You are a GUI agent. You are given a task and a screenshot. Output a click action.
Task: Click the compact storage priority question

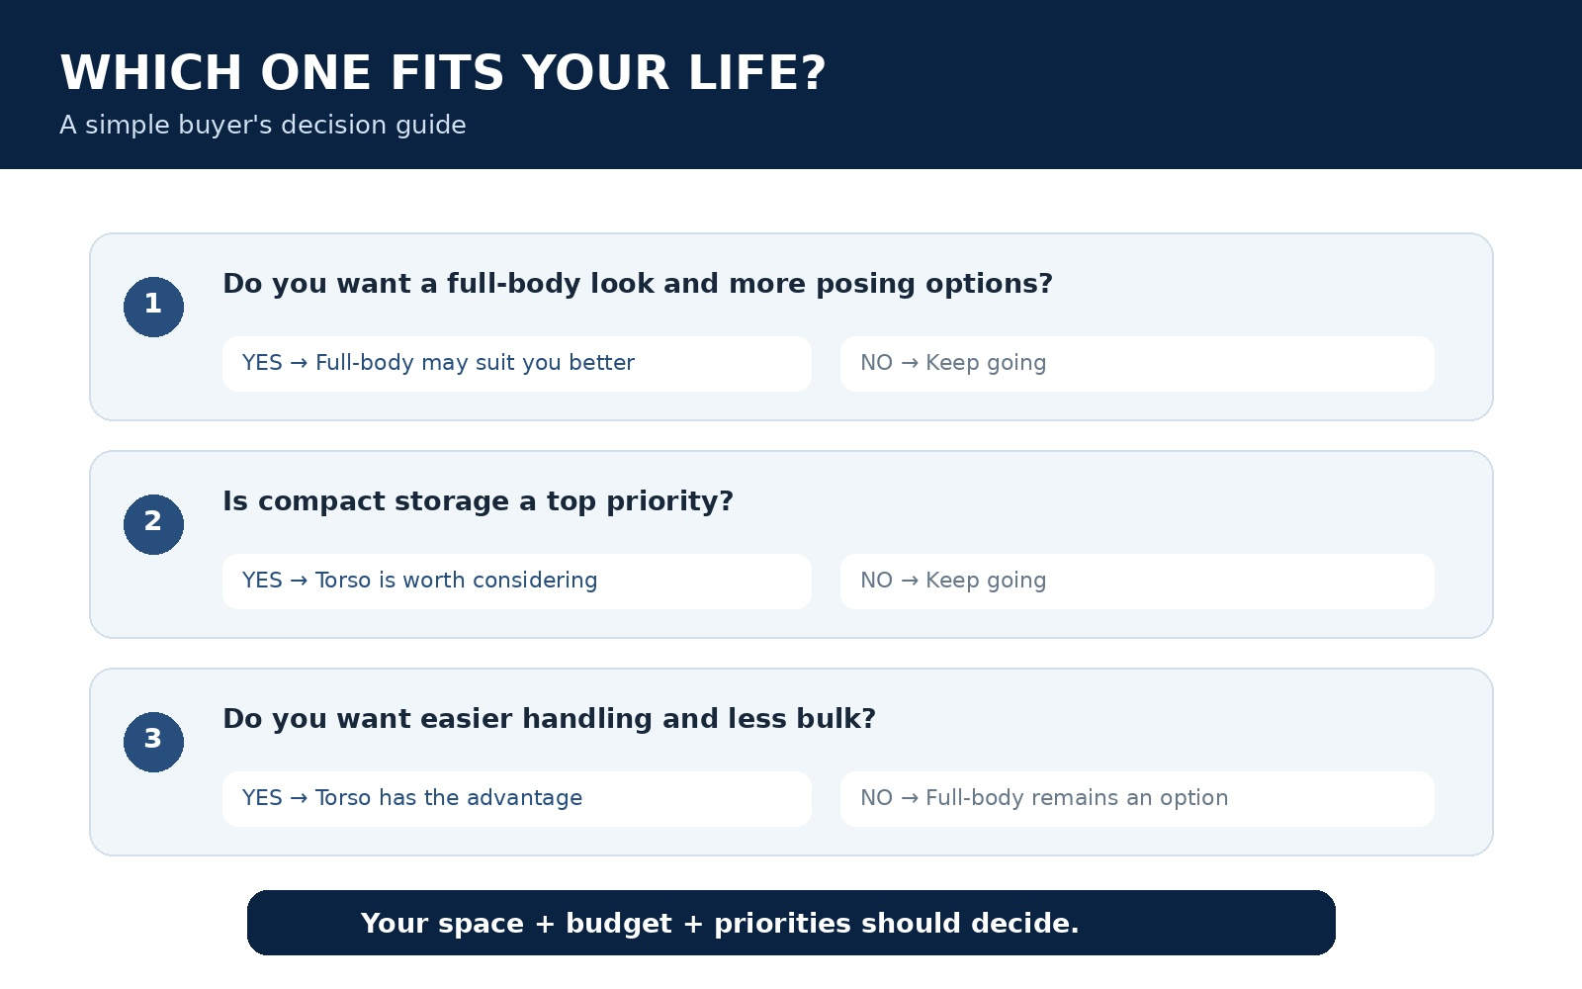(x=478, y=501)
